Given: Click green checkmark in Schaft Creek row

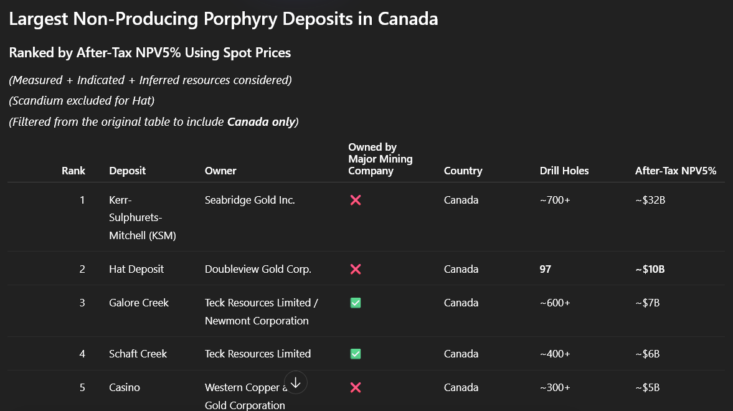Looking at the screenshot, I should pos(356,354).
